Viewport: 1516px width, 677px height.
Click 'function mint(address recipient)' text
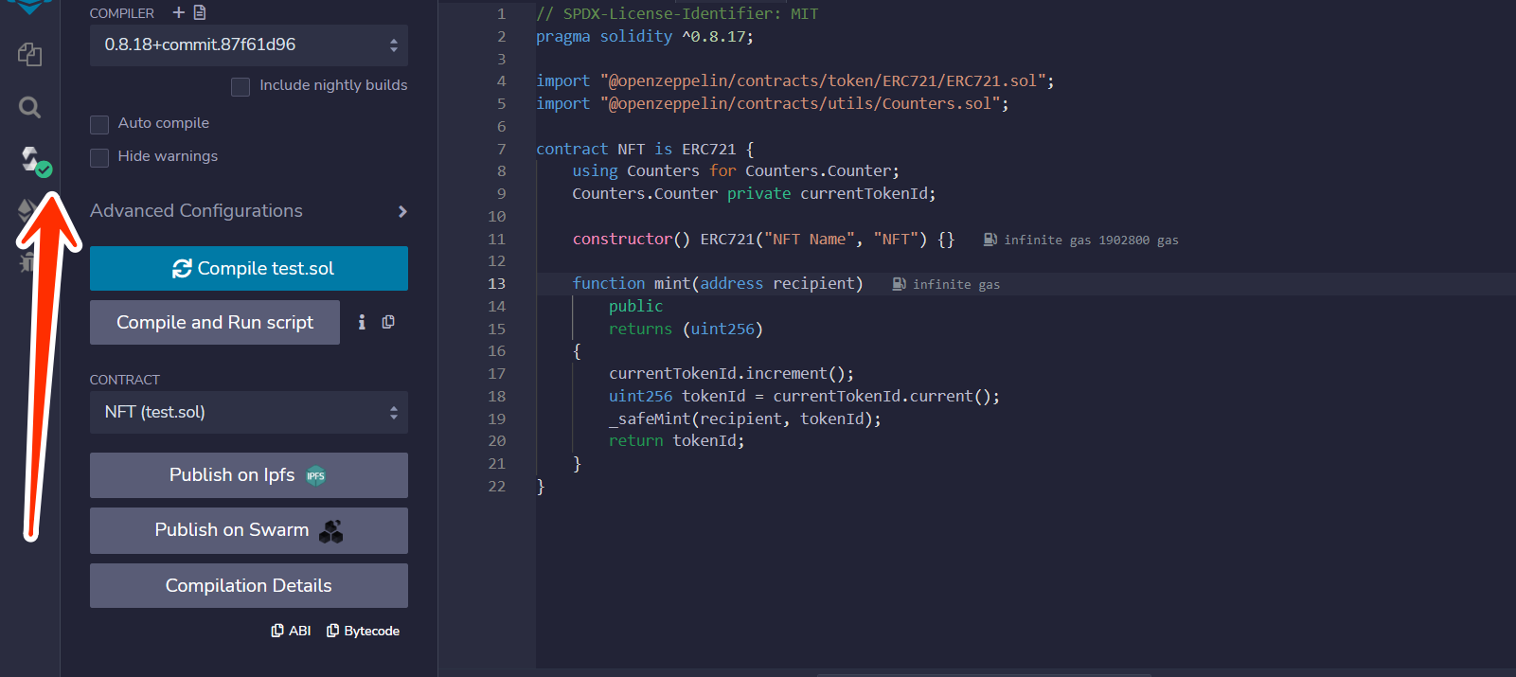[x=718, y=283]
